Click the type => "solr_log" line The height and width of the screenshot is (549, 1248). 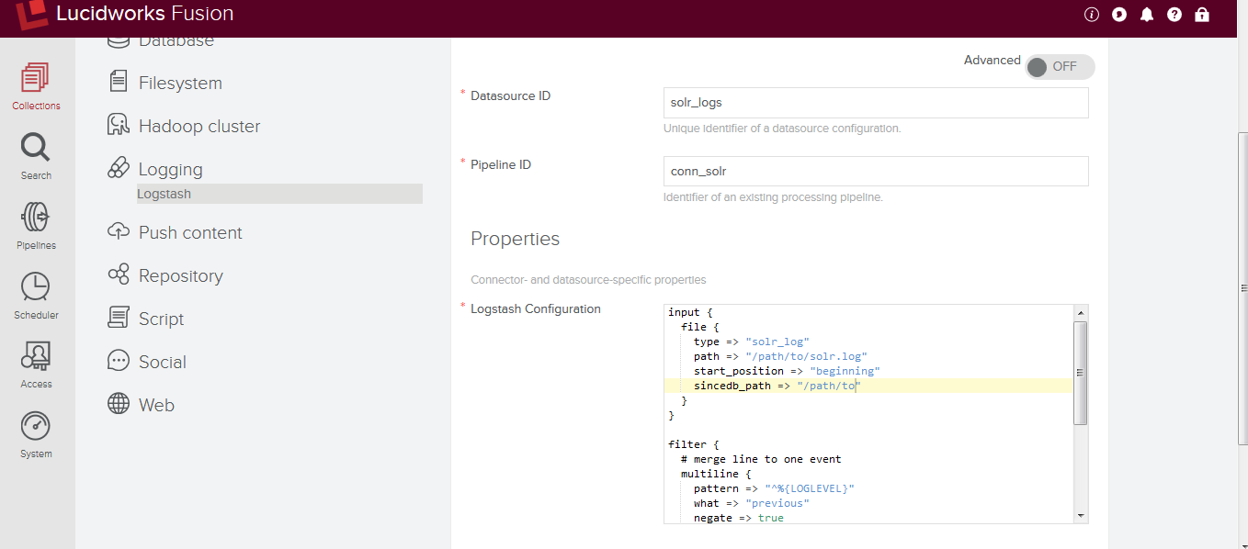tap(751, 342)
